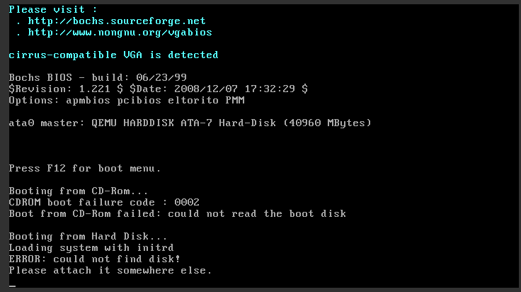Click the CDROM boot failure code 0002 line
Viewport: 521px width, 292px height.
click(x=105, y=203)
